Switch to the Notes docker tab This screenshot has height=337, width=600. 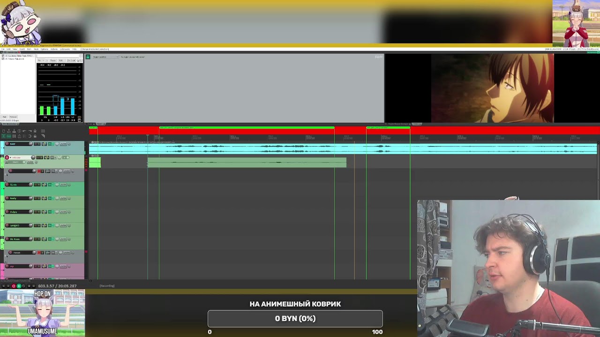pyautogui.click(x=101, y=124)
